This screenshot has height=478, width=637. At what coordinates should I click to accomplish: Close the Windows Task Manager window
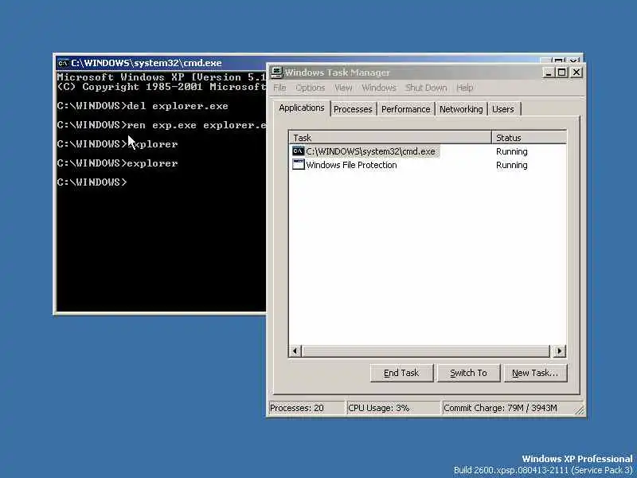576,72
